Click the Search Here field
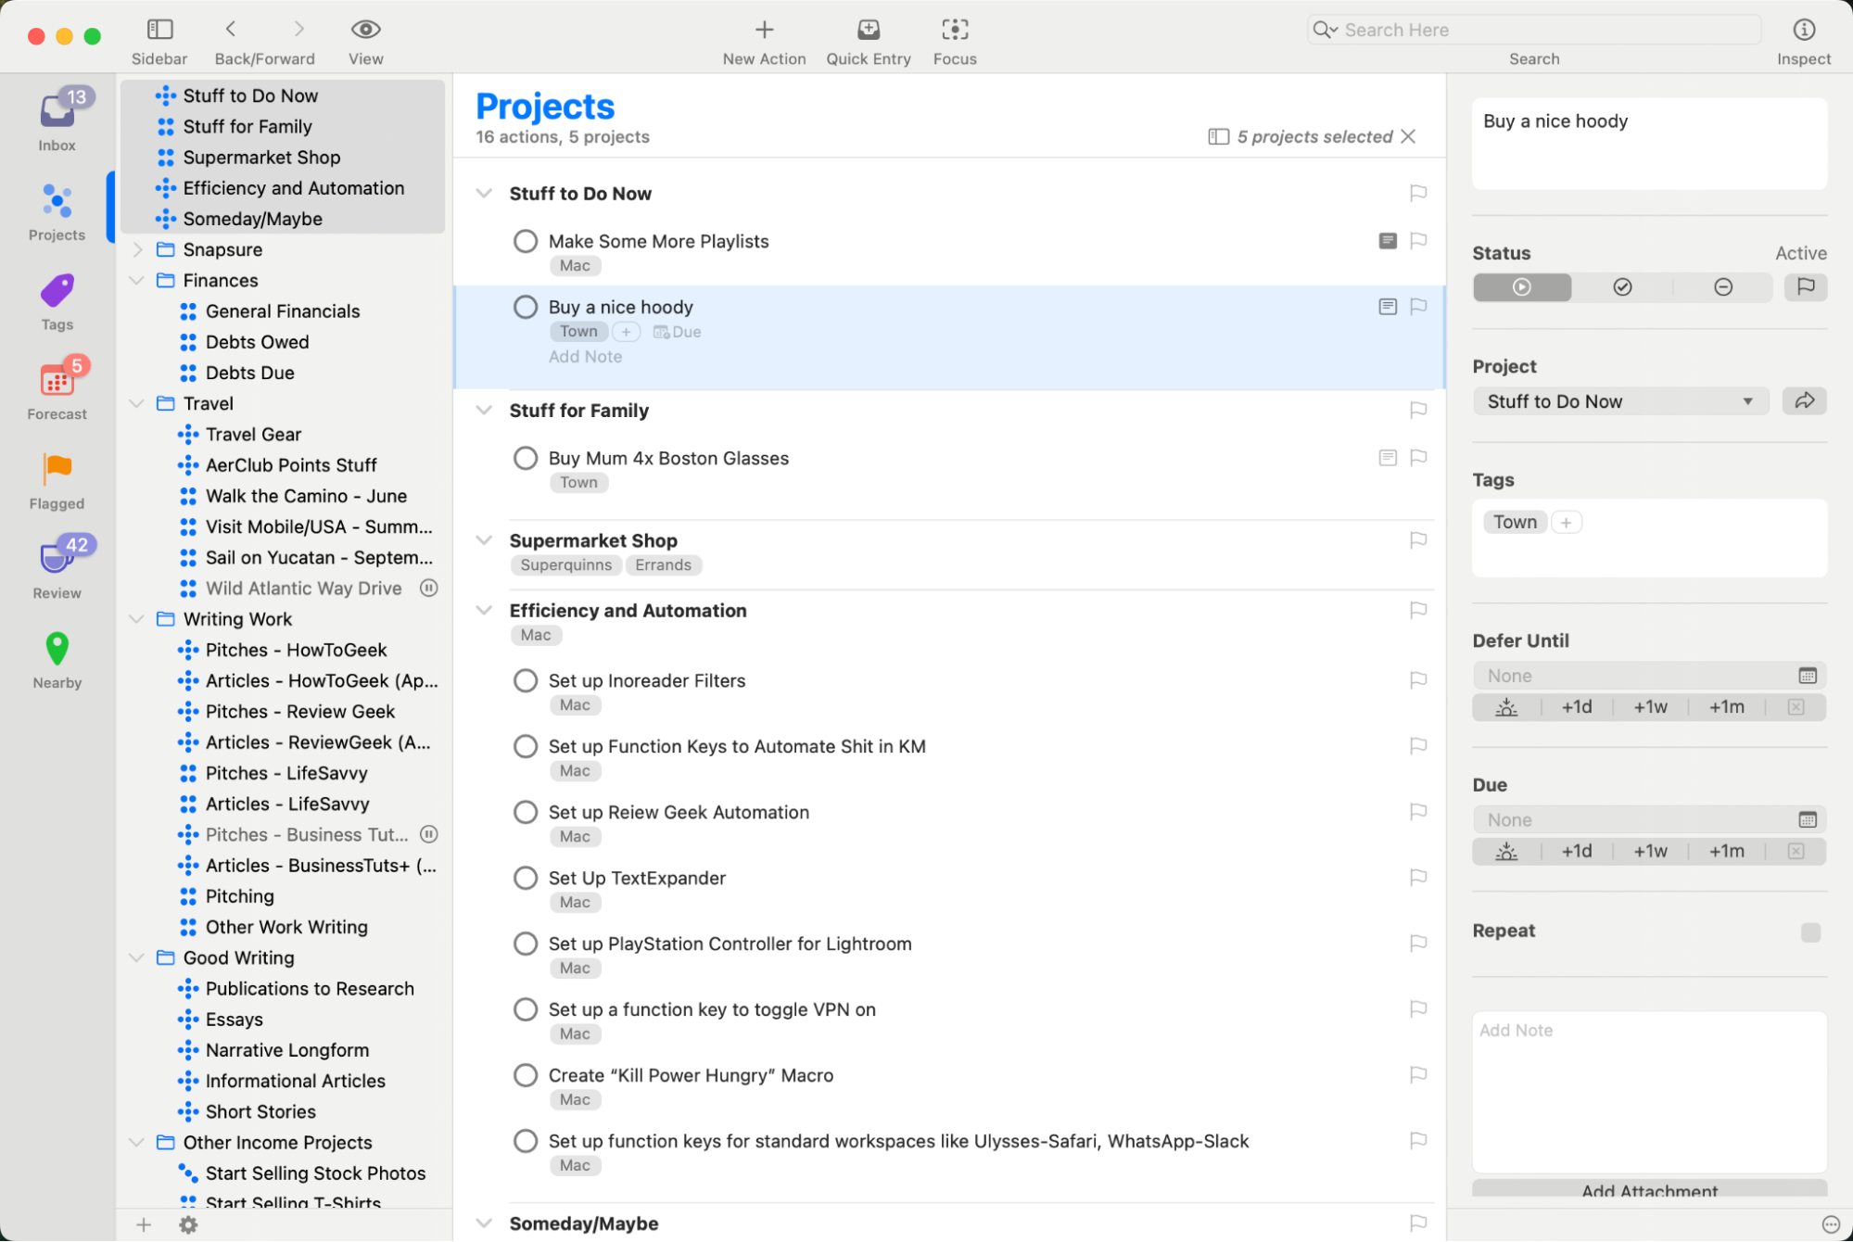The image size is (1853, 1242). (x=1532, y=29)
